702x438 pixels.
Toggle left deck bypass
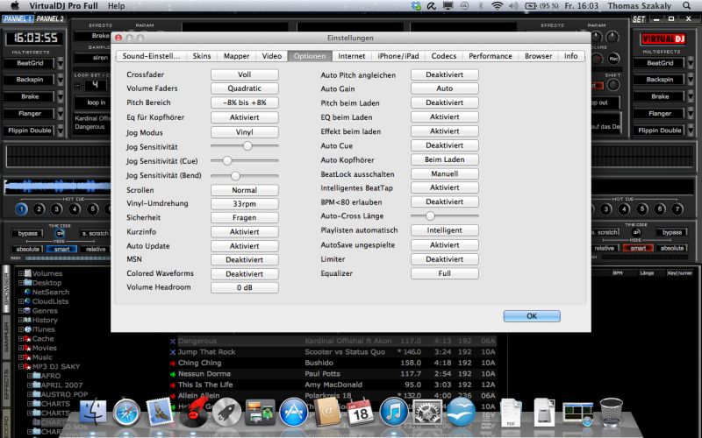pos(28,233)
